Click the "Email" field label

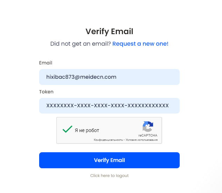pos(45,63)
